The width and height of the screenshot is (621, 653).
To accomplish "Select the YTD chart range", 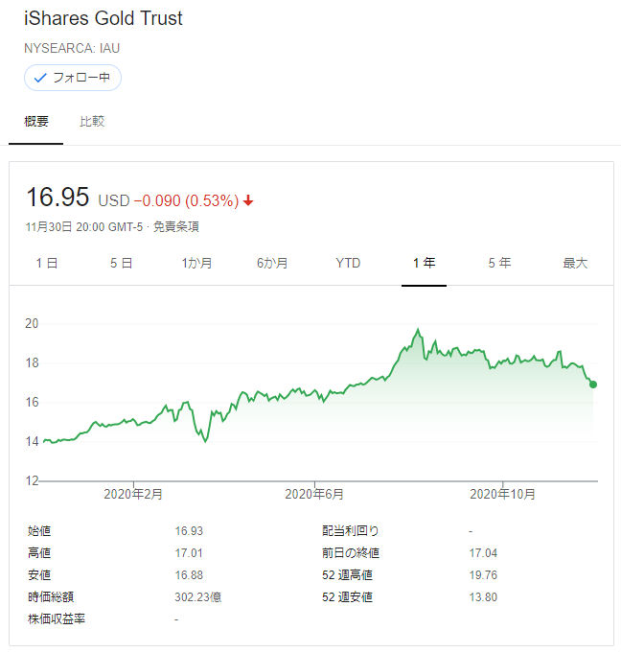I will [x=348, y=263].
